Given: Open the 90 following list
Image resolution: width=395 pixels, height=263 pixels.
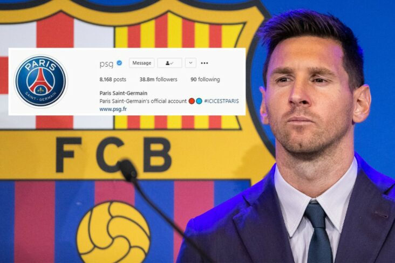Looking at the screenshot, I should 205,80.
